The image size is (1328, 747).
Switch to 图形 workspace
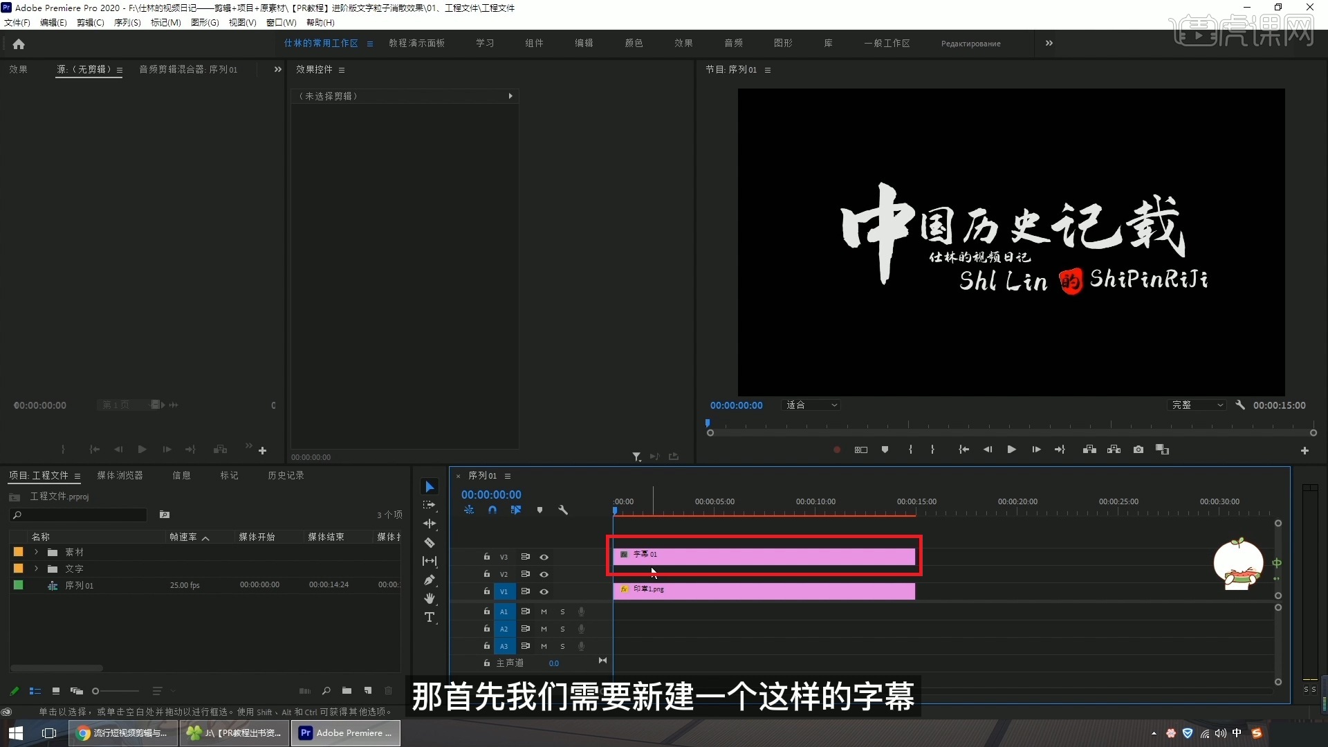point(783,43)
